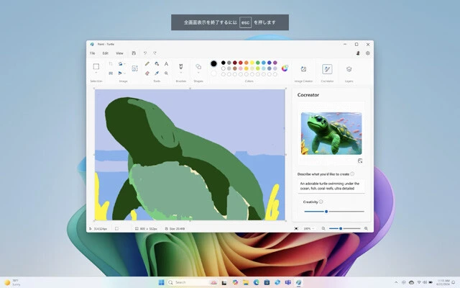Expand the Brushes dropdown arrow
This screenshot has width=460, height=288.
coord(180,76)
